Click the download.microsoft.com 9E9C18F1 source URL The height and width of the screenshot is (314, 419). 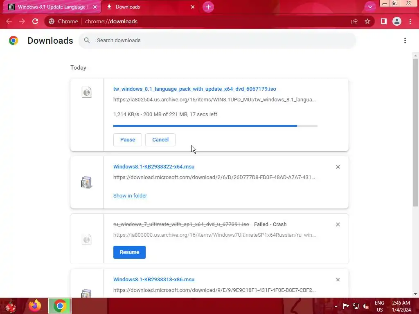[x=214, y=290]
